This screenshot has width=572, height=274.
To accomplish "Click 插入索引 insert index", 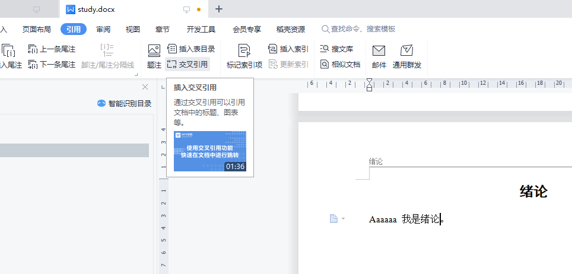I will 288,49.
